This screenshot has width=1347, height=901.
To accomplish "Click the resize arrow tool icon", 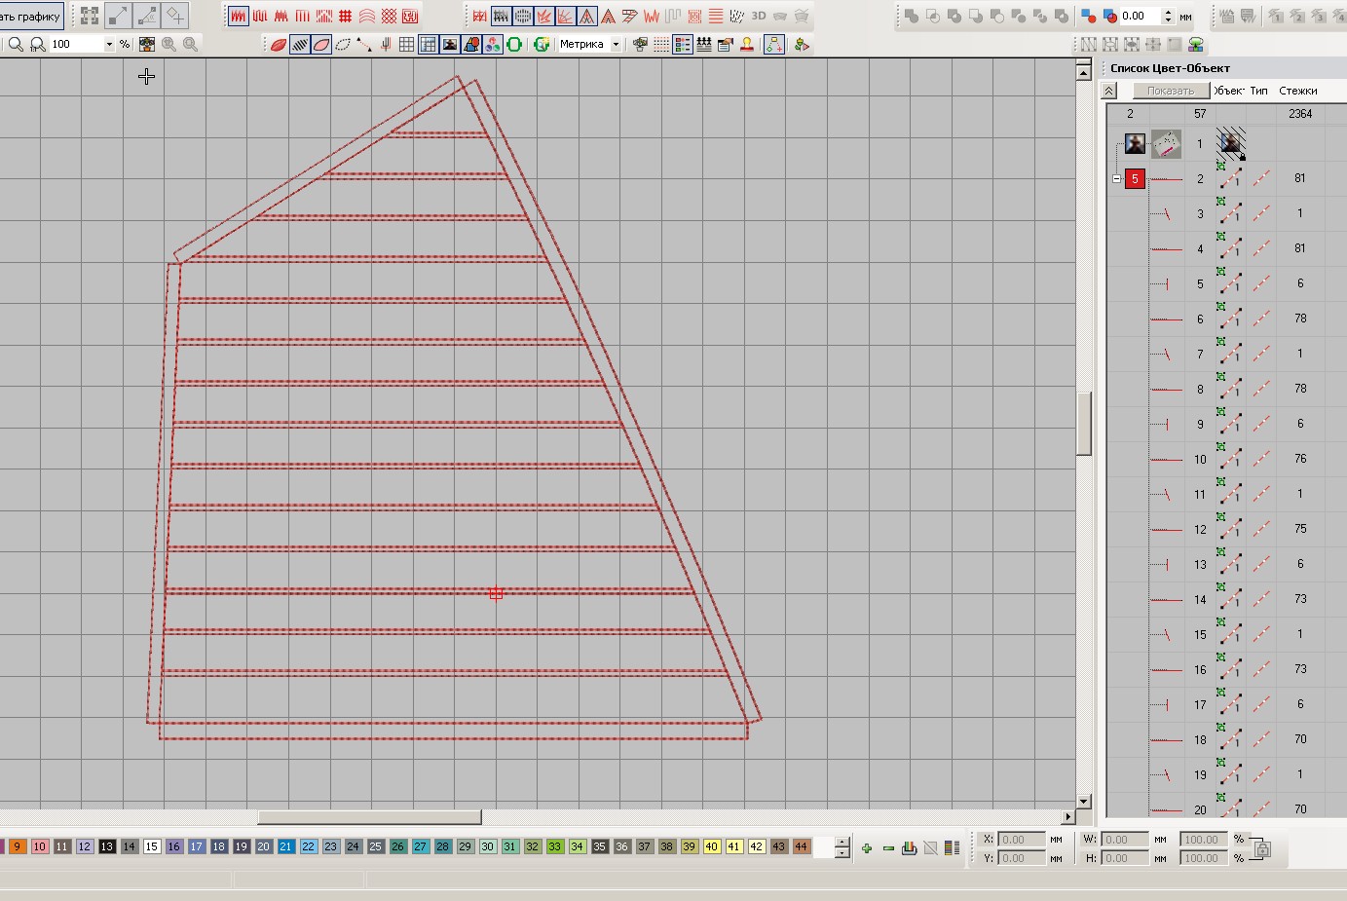I will 118,16.
